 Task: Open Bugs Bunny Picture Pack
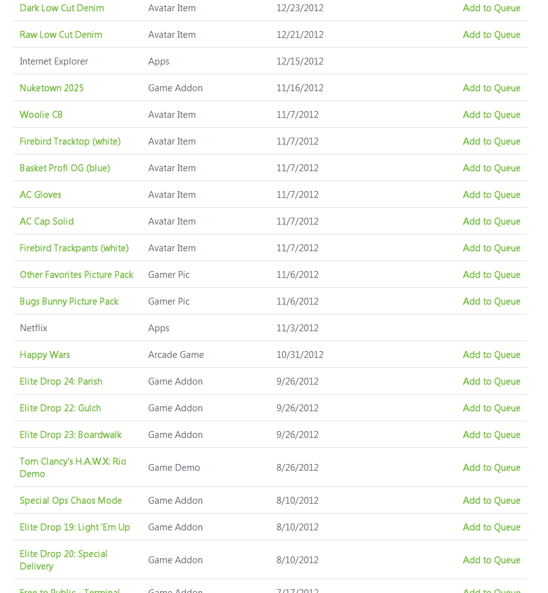[x=69, y=301]
